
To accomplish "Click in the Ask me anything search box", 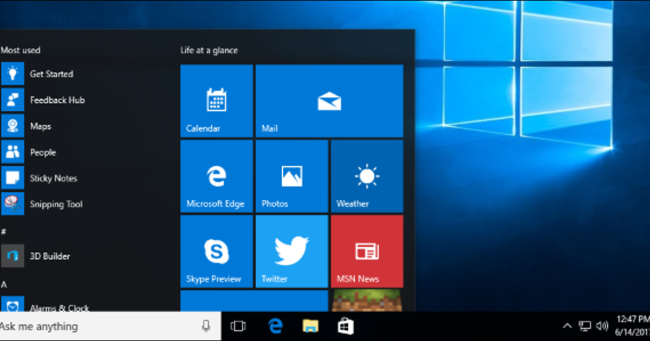I will tap(97, 326).
